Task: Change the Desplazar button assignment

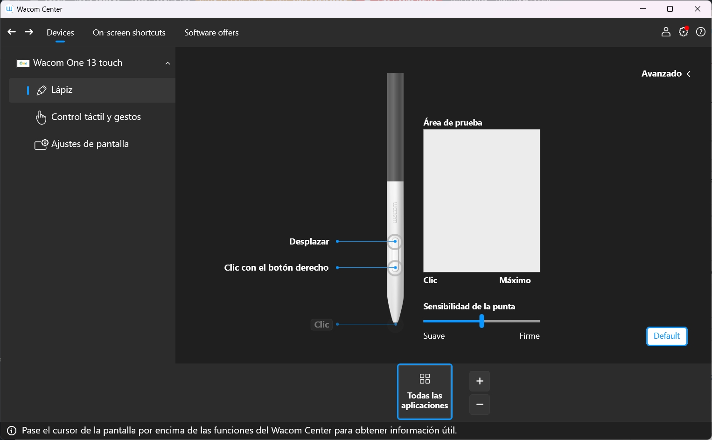Action: pyautogui.click(x=309, y=242)
